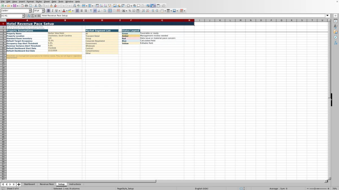Expand the highlighting color dropdown arrow
The height and width of the screenshot is (190, 339).
point(73,11)
